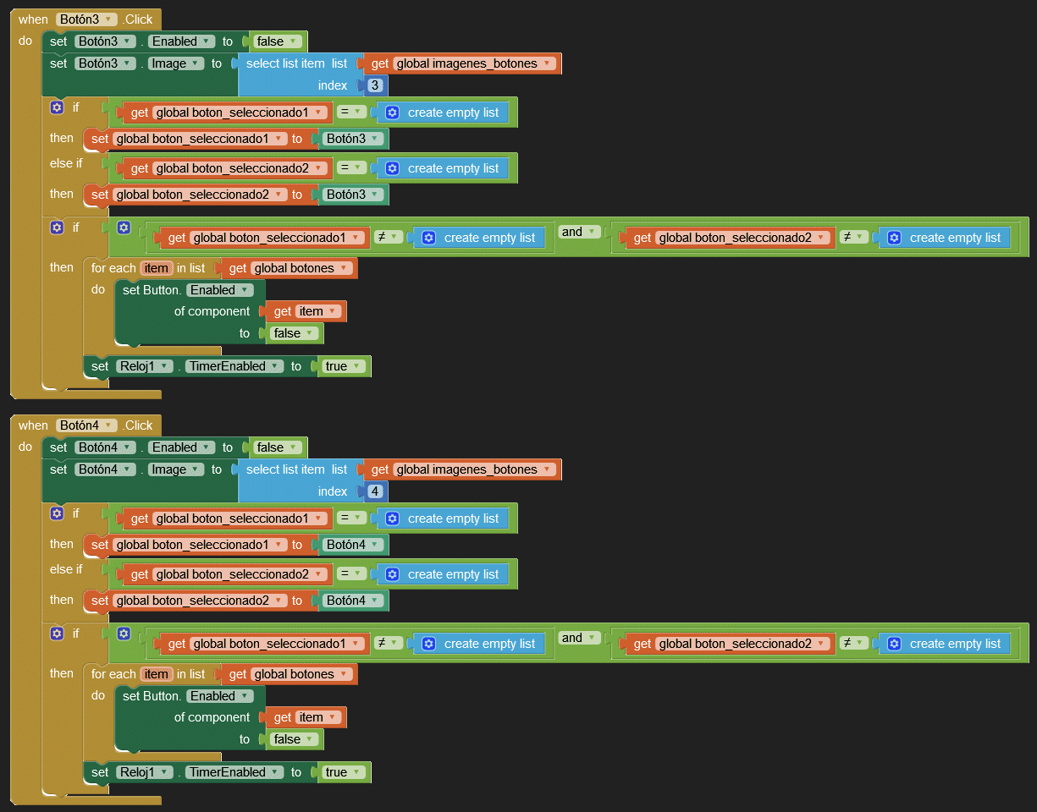The image size is (1037, 812).
Task: Open mutator gear of and block in Botón4 handler
Action: [x=124, y=634]
